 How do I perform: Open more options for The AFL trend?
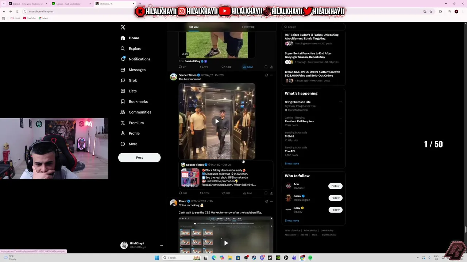(x=341, y=148)
